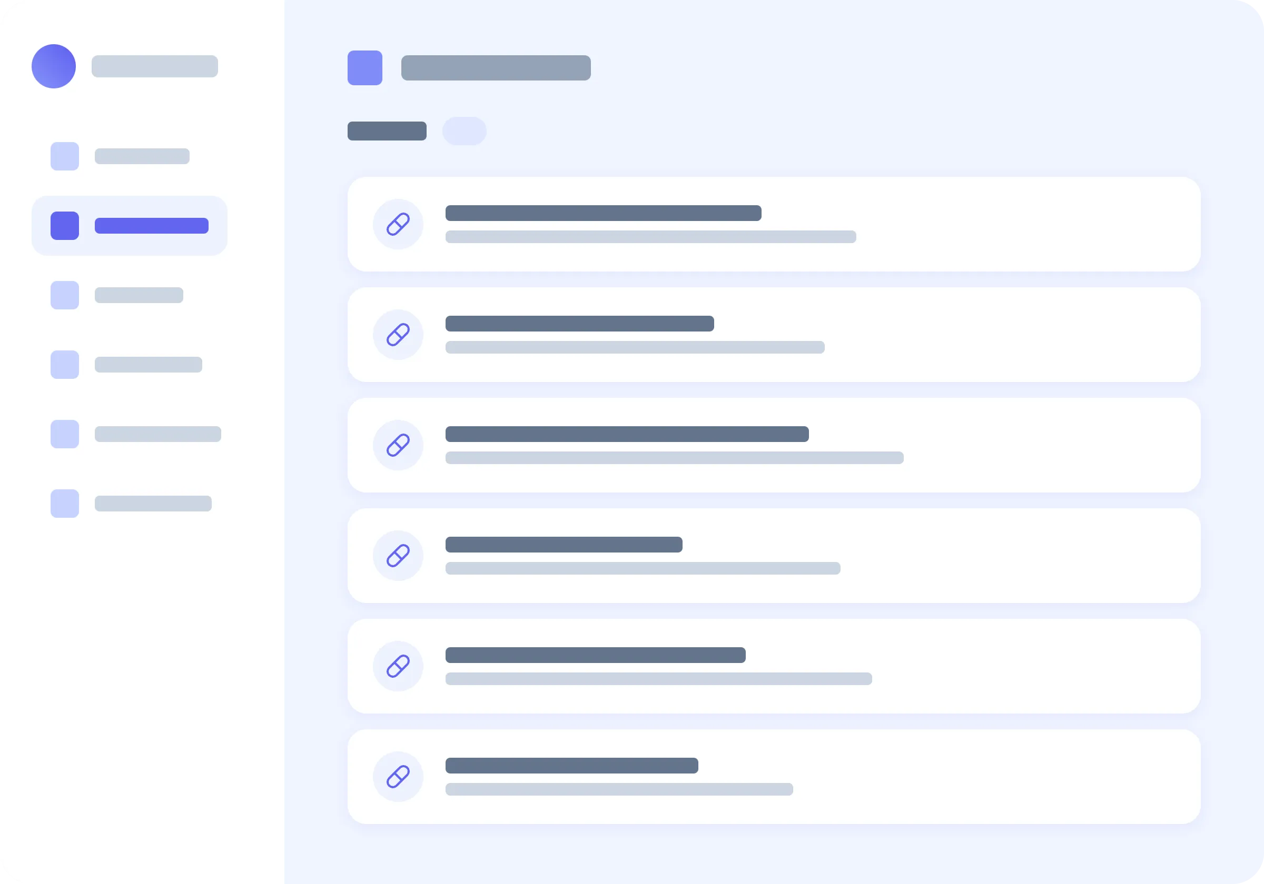This screenshot has height=884, width=1264.
Task: Click the pill icon in the first card
Action: (x=398, y=224)
